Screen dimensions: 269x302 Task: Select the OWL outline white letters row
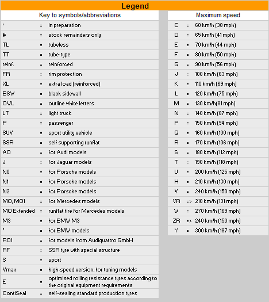(80, 104)
